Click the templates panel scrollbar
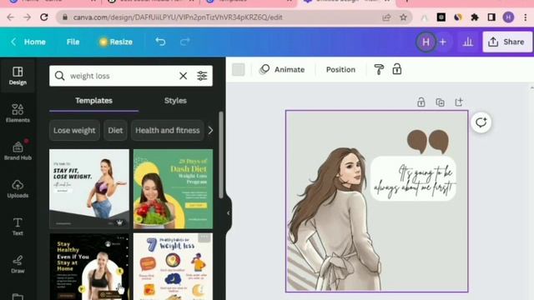 click(x=221, y=155)
